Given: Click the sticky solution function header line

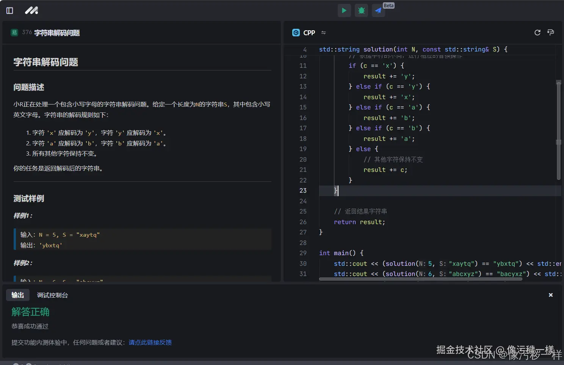Looking at the screenshot, I should click(x=413, y=49).
